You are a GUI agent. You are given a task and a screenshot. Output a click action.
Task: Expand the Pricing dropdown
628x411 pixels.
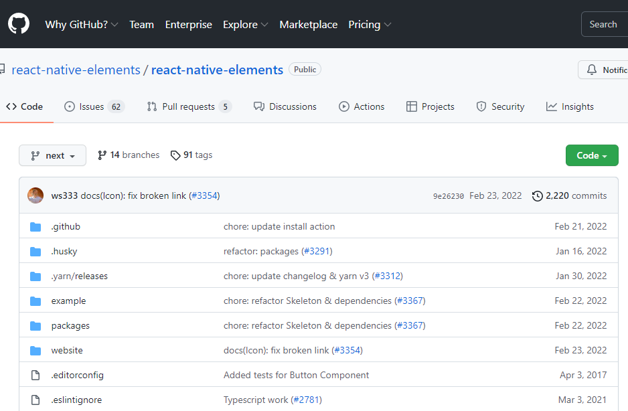(x=370, y=25)
